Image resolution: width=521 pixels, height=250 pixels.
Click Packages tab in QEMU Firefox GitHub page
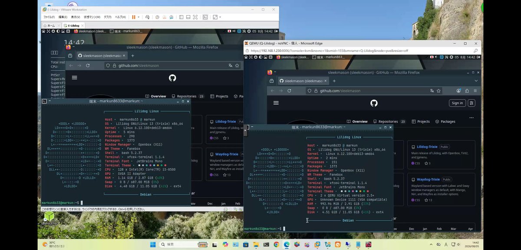[445, 122]
